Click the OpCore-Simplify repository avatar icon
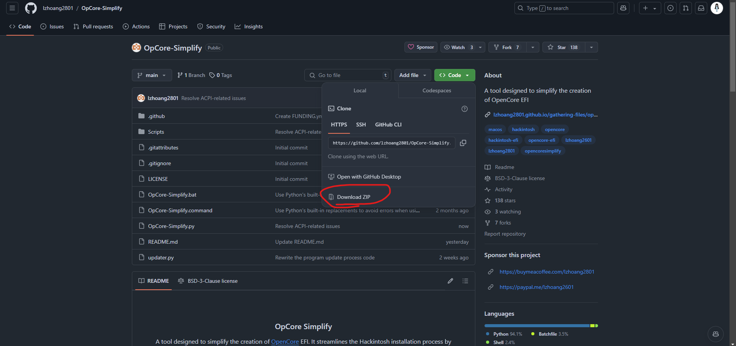The height and width of the screenshot is (346, 736). [136, 48]
